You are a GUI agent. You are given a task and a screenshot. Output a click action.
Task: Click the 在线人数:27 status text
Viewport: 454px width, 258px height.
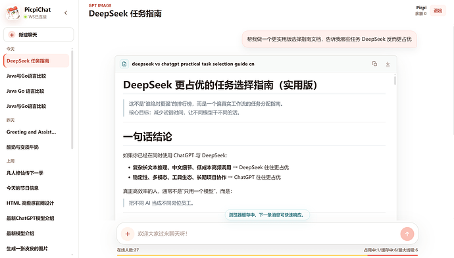(128, 250)
